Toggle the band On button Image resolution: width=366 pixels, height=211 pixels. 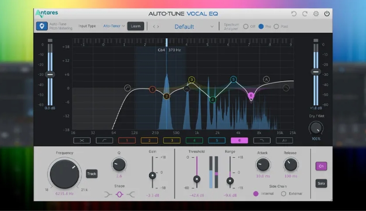coord(321,166)
